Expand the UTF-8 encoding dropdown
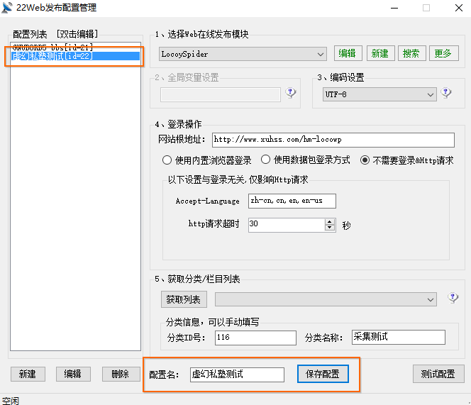This screenshot has height=405, width=471. (x=430, y=94)
